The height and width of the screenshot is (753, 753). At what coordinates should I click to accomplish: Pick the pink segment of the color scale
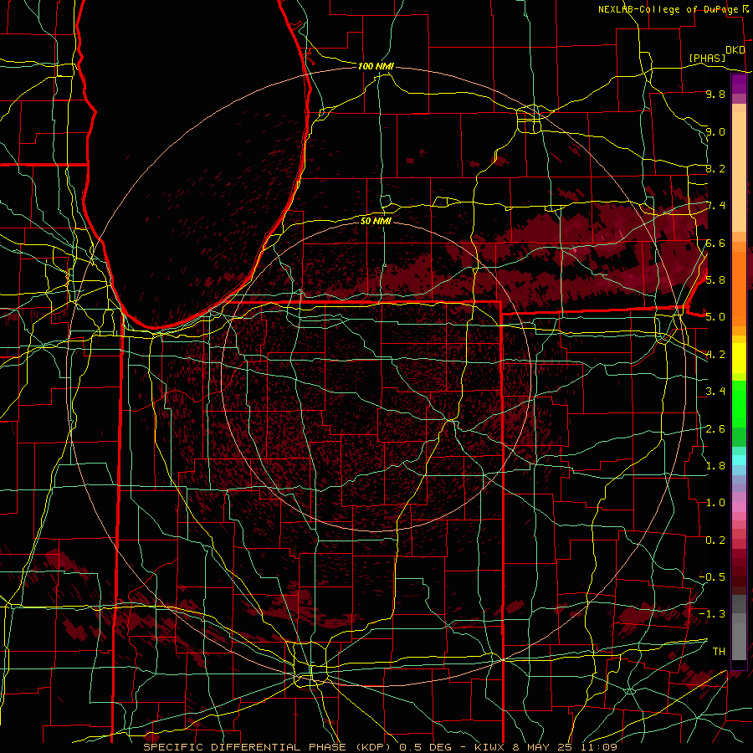pyautogui.click(x=739, y=507)
